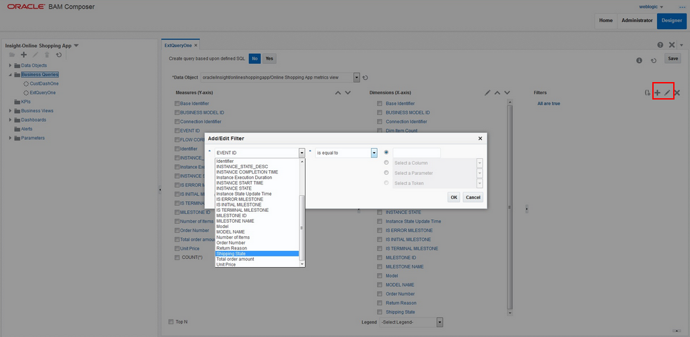690x337 pixels.
Task: Select the 'Select a Parameter' radio button
Action: (x=386, y=173)
